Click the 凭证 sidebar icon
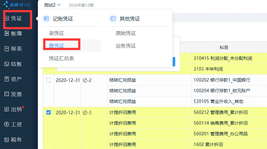This screenshot has width=267, height=149. point(7,18)
